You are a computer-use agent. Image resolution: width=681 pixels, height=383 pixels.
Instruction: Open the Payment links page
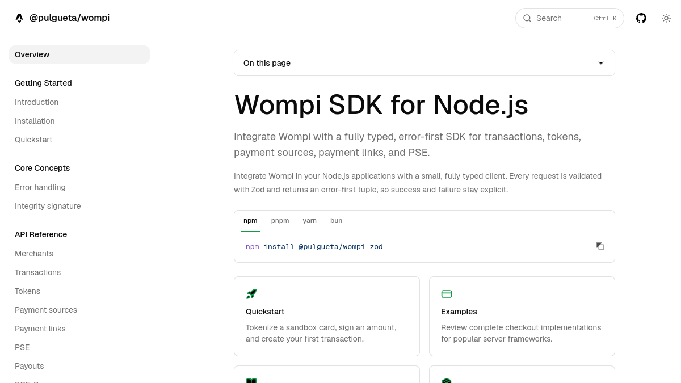coord(40,329)
